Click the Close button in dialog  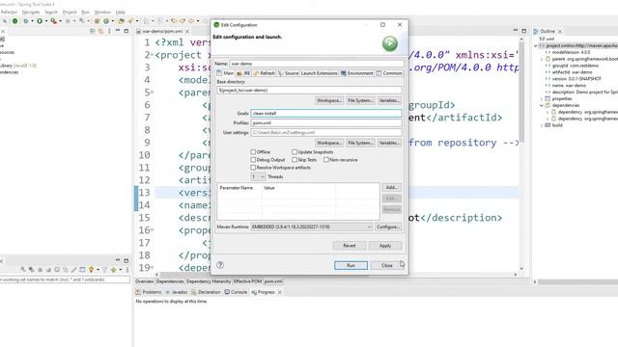click(386, 265)
